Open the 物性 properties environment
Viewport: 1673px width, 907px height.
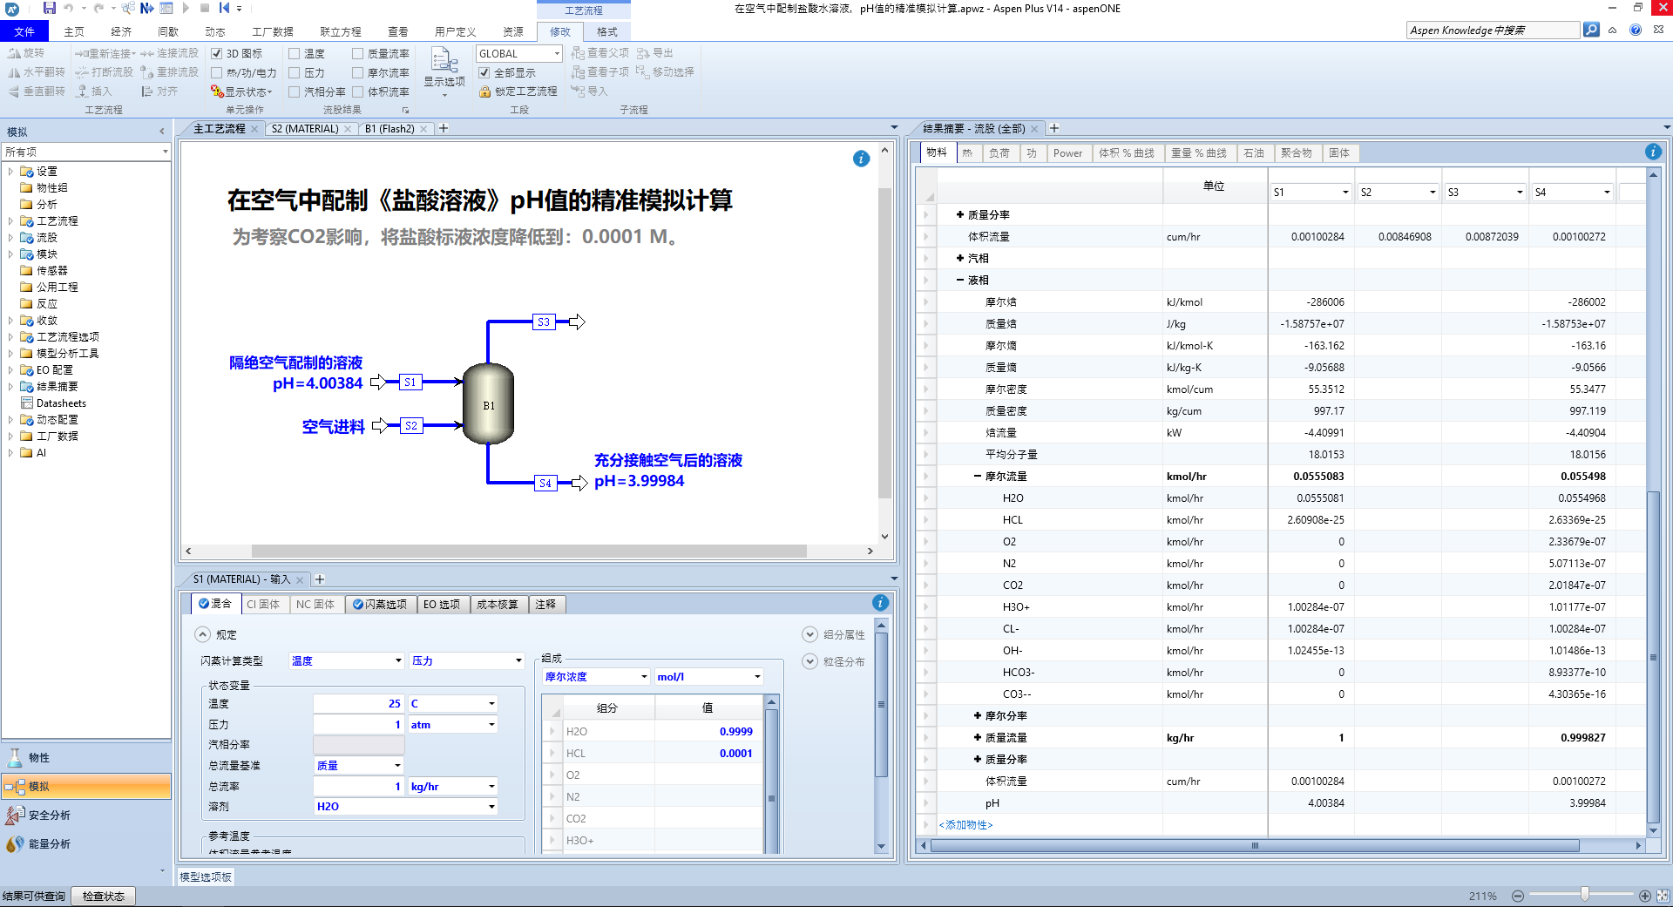[85, 757]
